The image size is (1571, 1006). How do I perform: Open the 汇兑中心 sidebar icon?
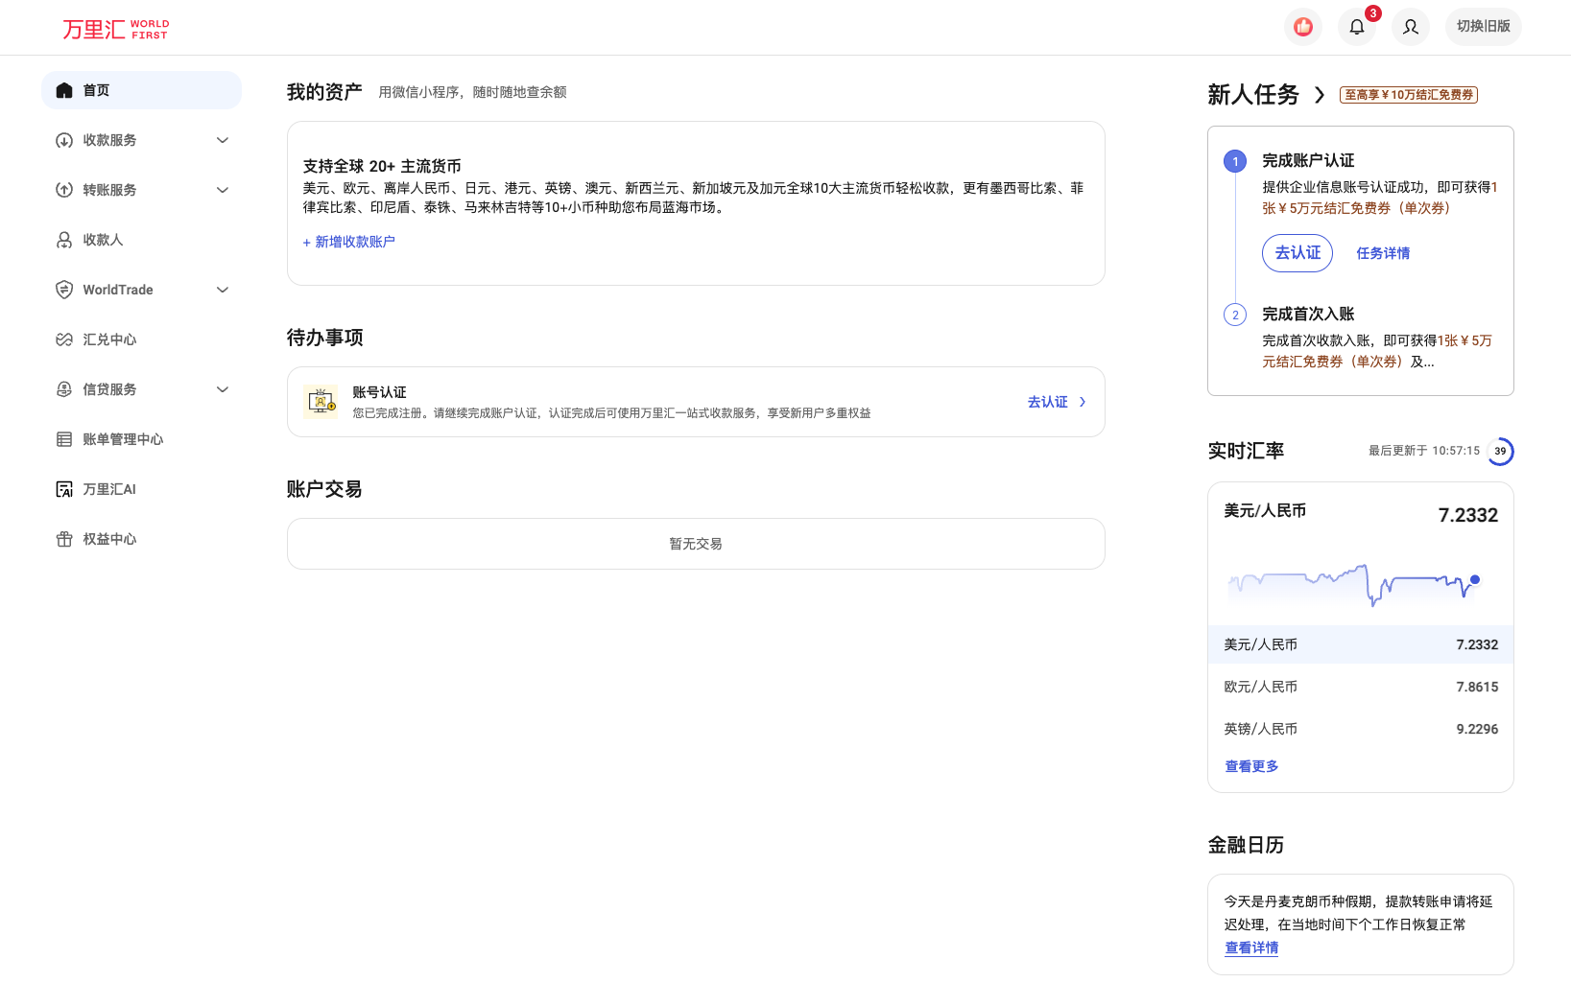[63, 339]
